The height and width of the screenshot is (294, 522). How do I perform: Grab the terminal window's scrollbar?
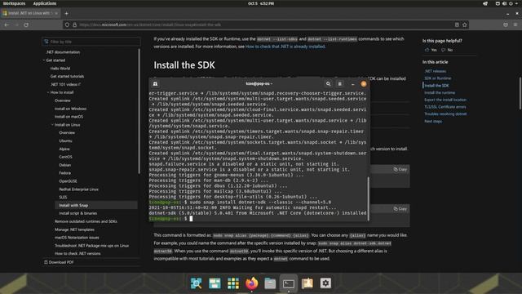[x=368, y=198]
